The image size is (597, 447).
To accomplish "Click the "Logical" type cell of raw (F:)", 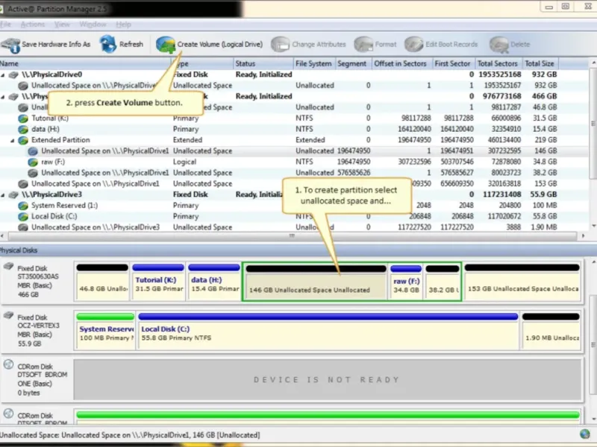I will click(184, 162).
